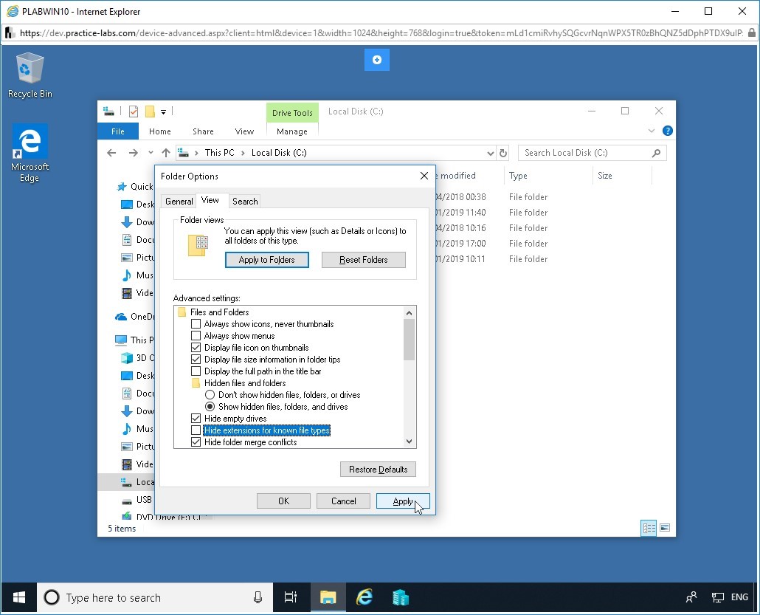The image size is (760, 615).
Task: Open the View ribbon tab in Explorer
Action: (244, 131)
